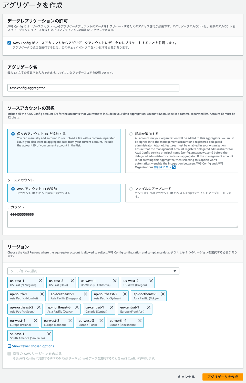Image resolution: width=246 pixels, height=383 pixels.
Task: Remove the eu-north-1 Stockholm tag
Action: (x=140, y=321)
